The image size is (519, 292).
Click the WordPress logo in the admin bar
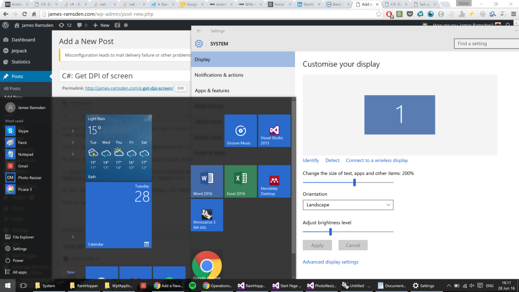[x=5, y=25]
